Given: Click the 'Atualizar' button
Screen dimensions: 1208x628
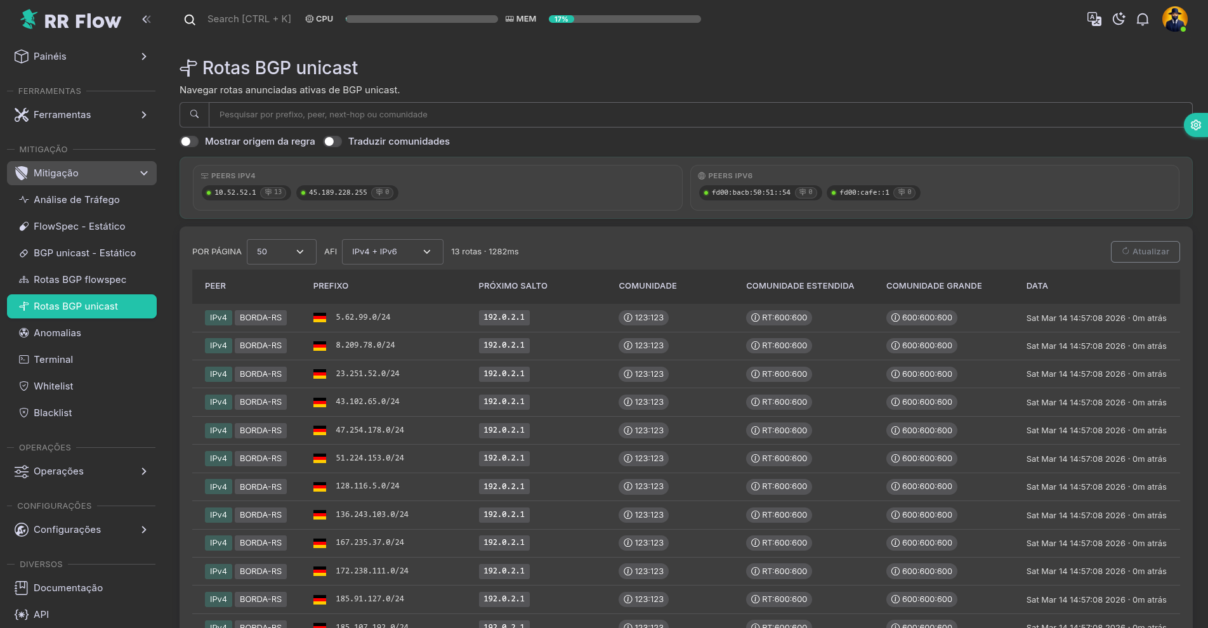Looking at the screenshot, I should 1145,252.
